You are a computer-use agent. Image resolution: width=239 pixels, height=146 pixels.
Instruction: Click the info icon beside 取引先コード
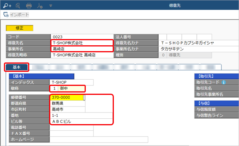(224, 82)
